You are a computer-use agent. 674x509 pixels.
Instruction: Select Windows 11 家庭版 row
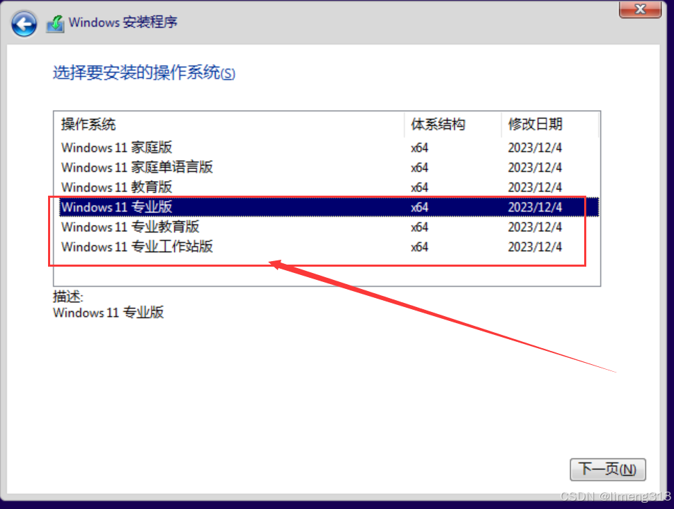[329, 148]
